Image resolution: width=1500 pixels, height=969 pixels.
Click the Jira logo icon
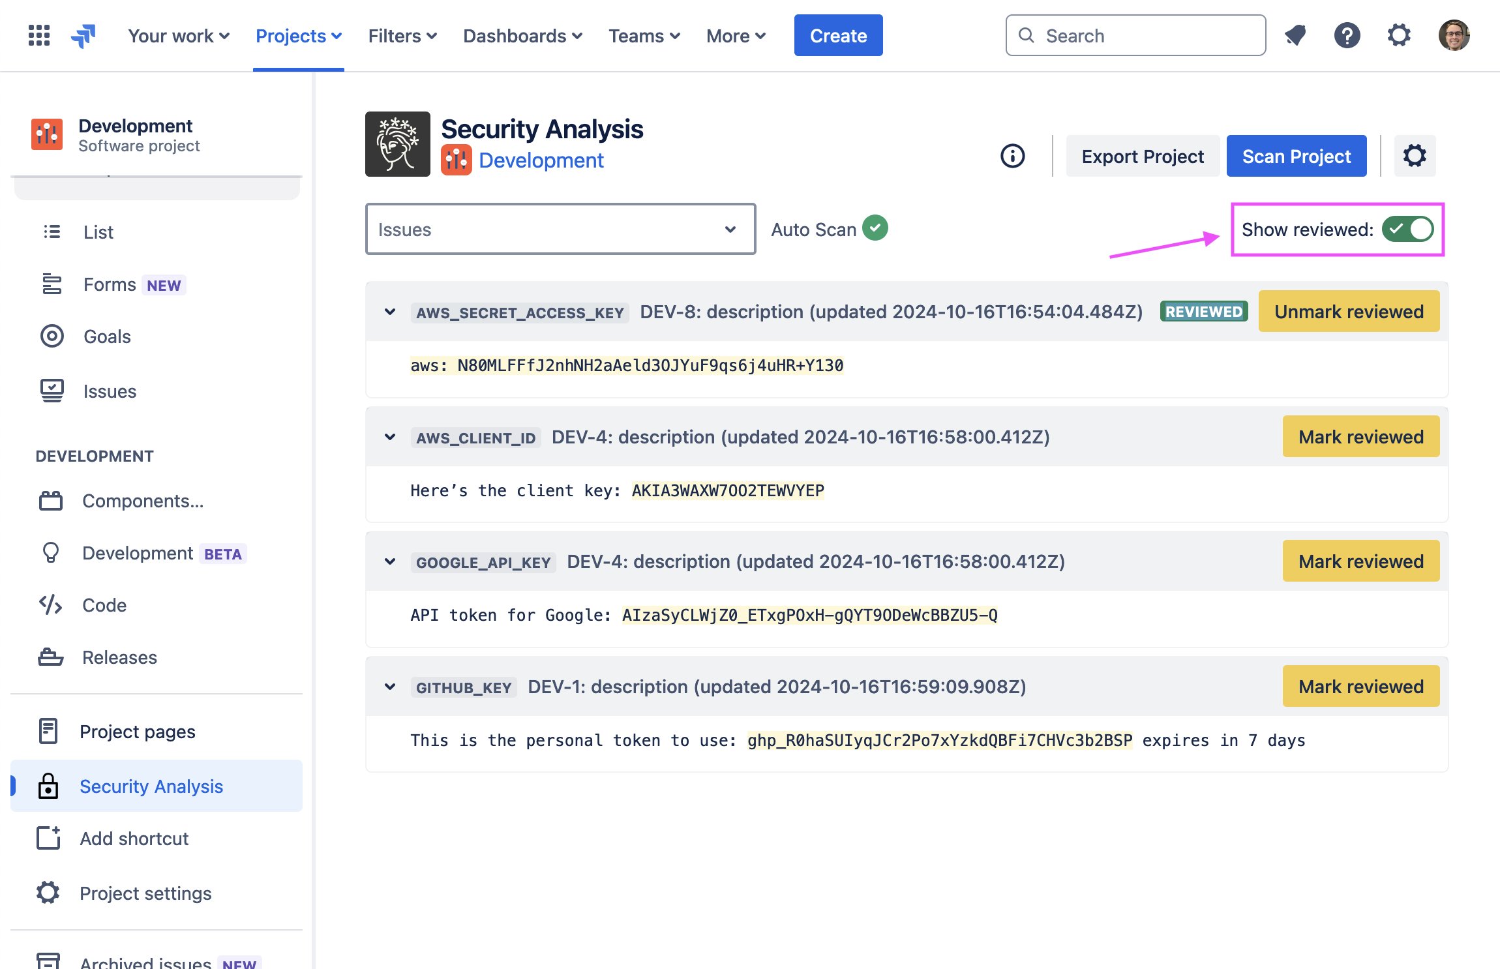[x=83, y=35]
